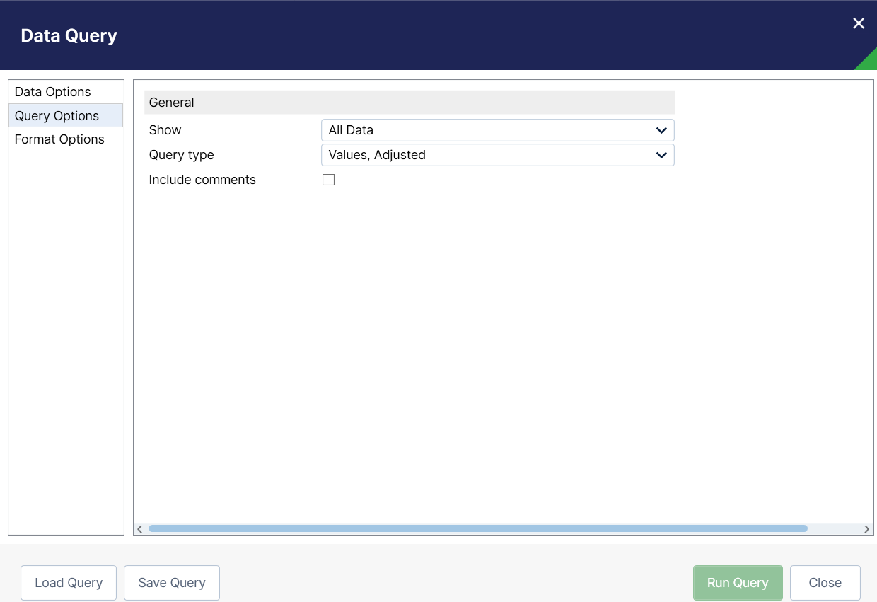Click the right scroll arrow on horizontal scrollbar
The width and height of the screenshot is (877, 602).
[x=866, y=529]
